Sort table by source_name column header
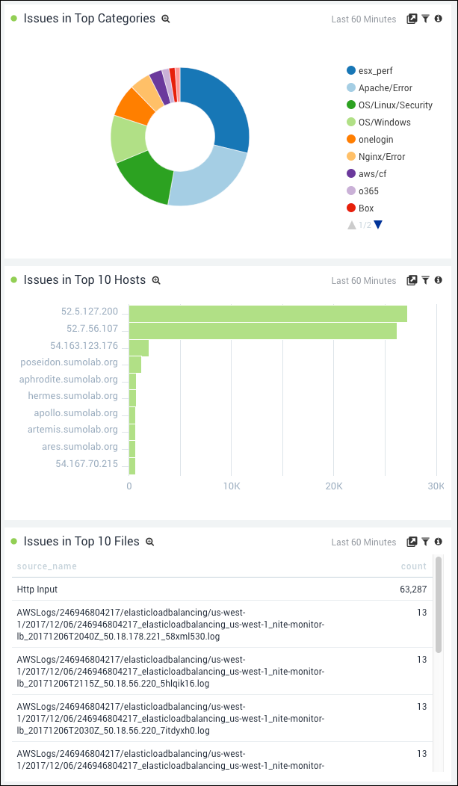 click(x=46, y=566)
